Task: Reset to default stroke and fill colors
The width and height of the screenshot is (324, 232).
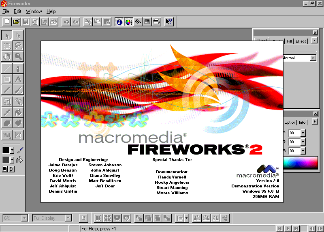Action: click(x=5, y=169)
